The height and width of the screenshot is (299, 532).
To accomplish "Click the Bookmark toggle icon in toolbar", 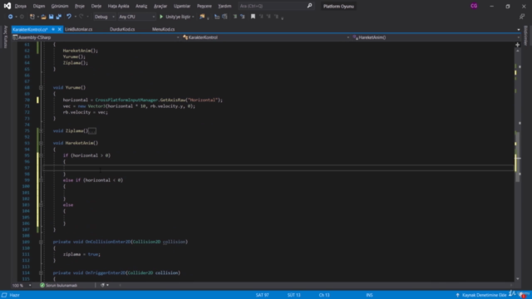I will [253, 17].
